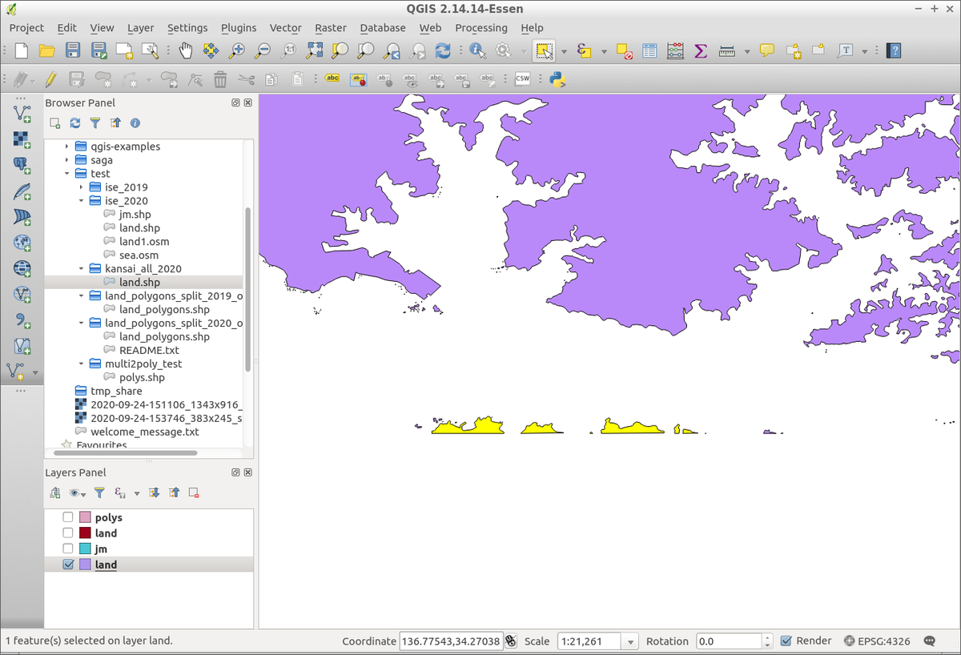The height and width of the screenshot is (655, 961).
Task: Open the Vector menu
Action: [x=285, y=27]
